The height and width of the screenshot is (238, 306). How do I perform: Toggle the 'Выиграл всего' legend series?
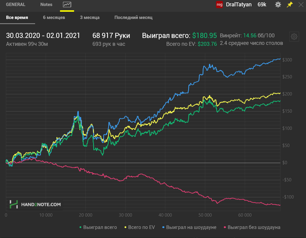point(98,227)
